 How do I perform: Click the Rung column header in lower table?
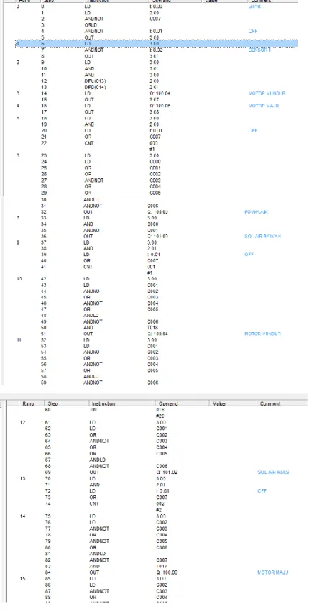(29, 403)
